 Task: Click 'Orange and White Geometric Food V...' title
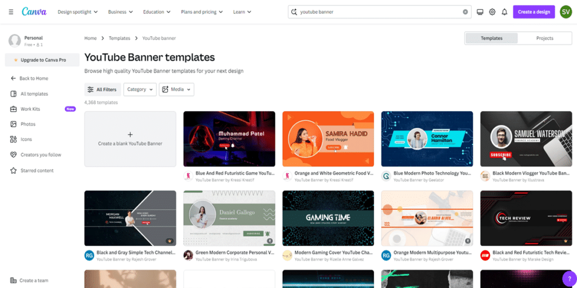click(334, 173)
